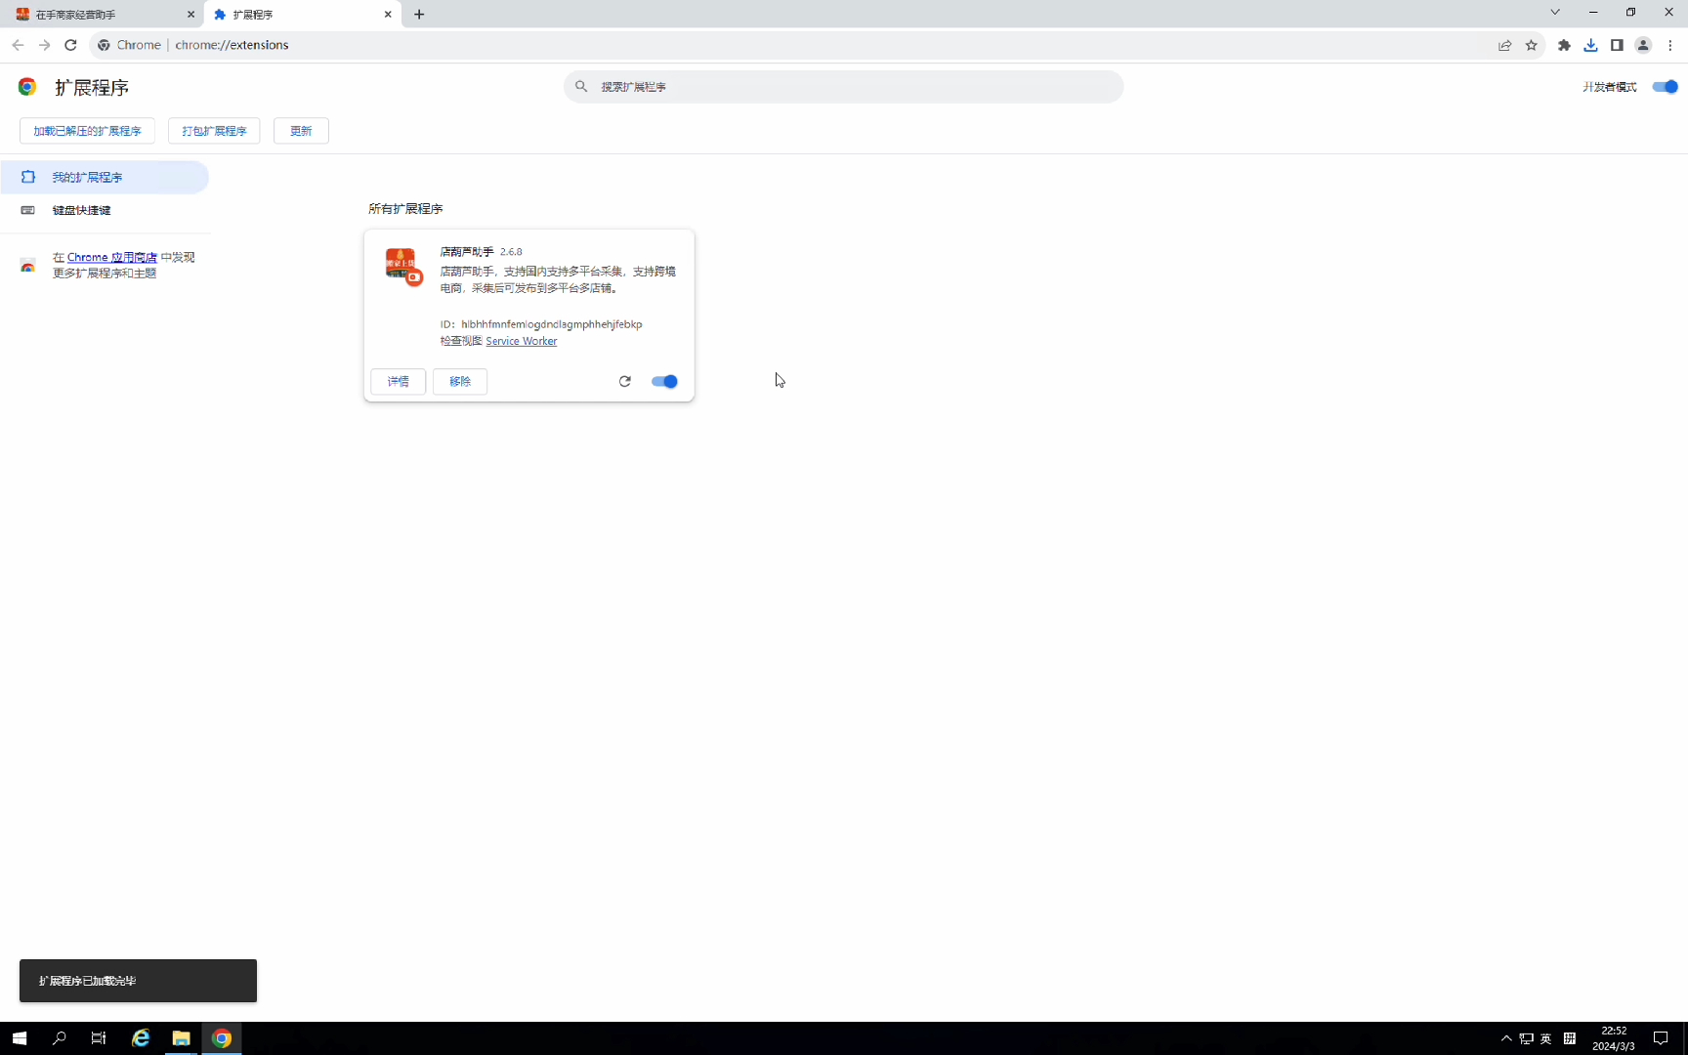1688x1055 pixels.
Task: Show hidden system tray icons
Action: pos(1506,1038)
